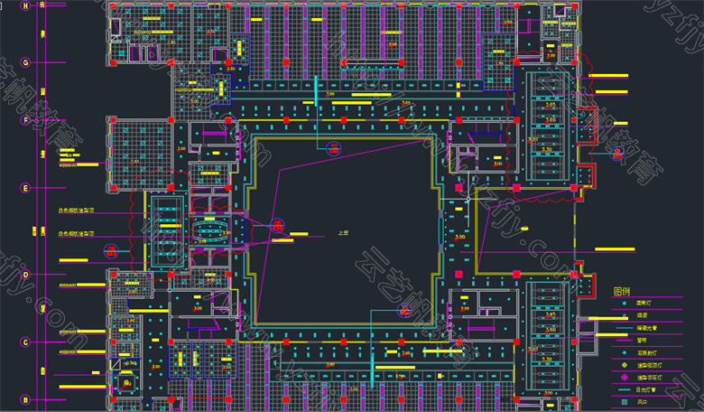Pick the magenta chandelier legend symbol
This screenshot has width=704, height=412.
[x=624, y=378]
